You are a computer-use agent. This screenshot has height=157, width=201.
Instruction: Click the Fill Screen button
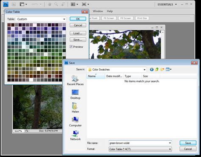pos(126,18)
